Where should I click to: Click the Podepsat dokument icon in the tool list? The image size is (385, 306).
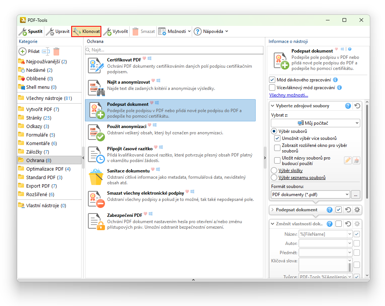pyautogui.click(x=96, y=110)
